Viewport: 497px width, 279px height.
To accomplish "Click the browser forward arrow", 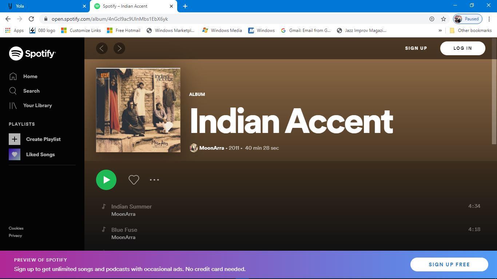I will [x=20, y=19].
